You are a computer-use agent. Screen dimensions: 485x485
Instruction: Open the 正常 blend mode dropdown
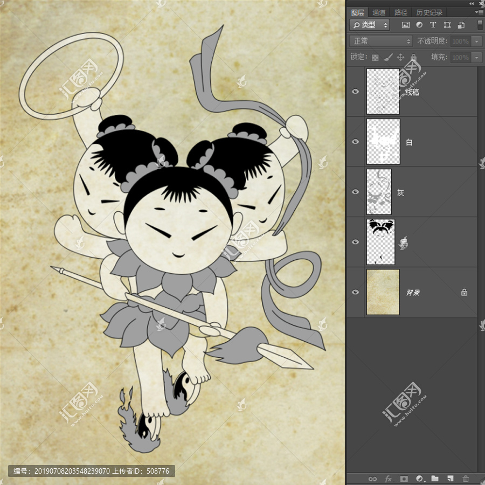tap(381, 41)
